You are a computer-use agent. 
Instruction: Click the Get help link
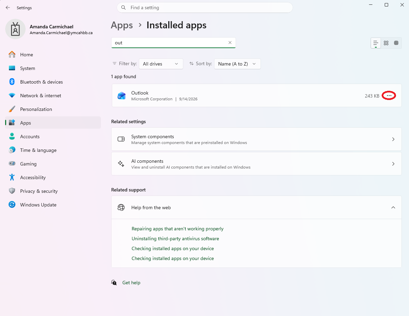coord(131,283)
